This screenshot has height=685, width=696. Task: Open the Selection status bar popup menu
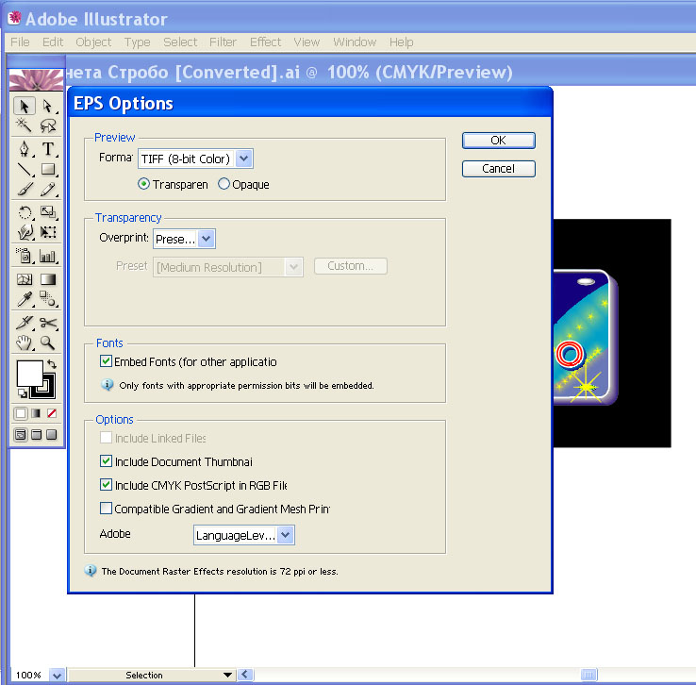tap(227, 675)
